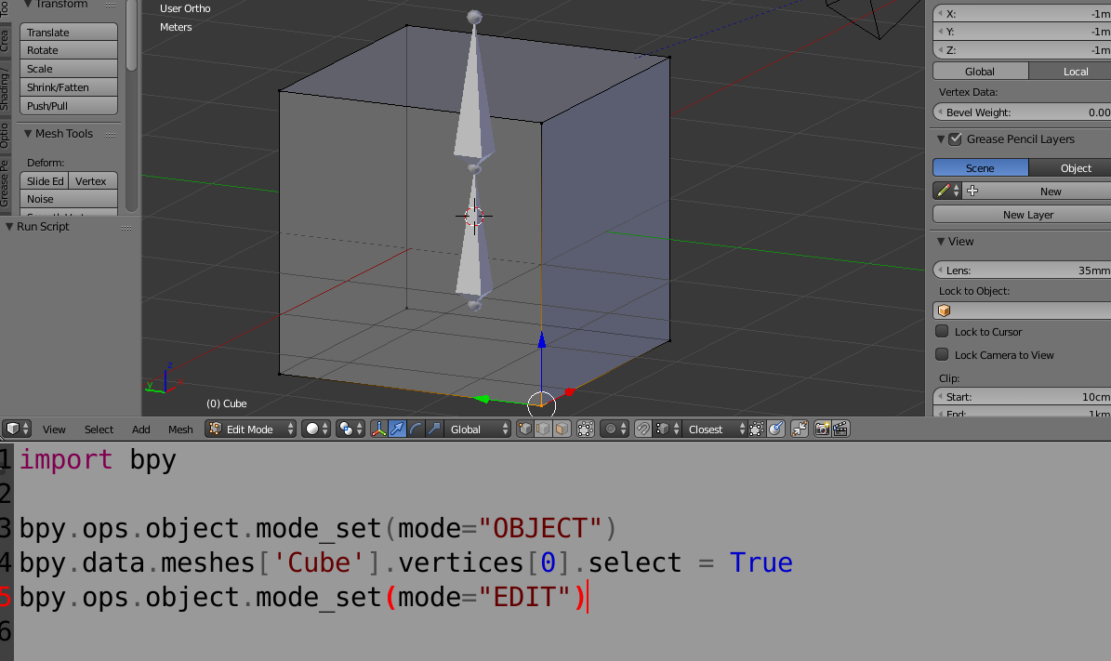This screenshot has width=1111, height=661.
Task: Open the View menu in 3D header
Action: pyautogui.click(x=54, y=430)
